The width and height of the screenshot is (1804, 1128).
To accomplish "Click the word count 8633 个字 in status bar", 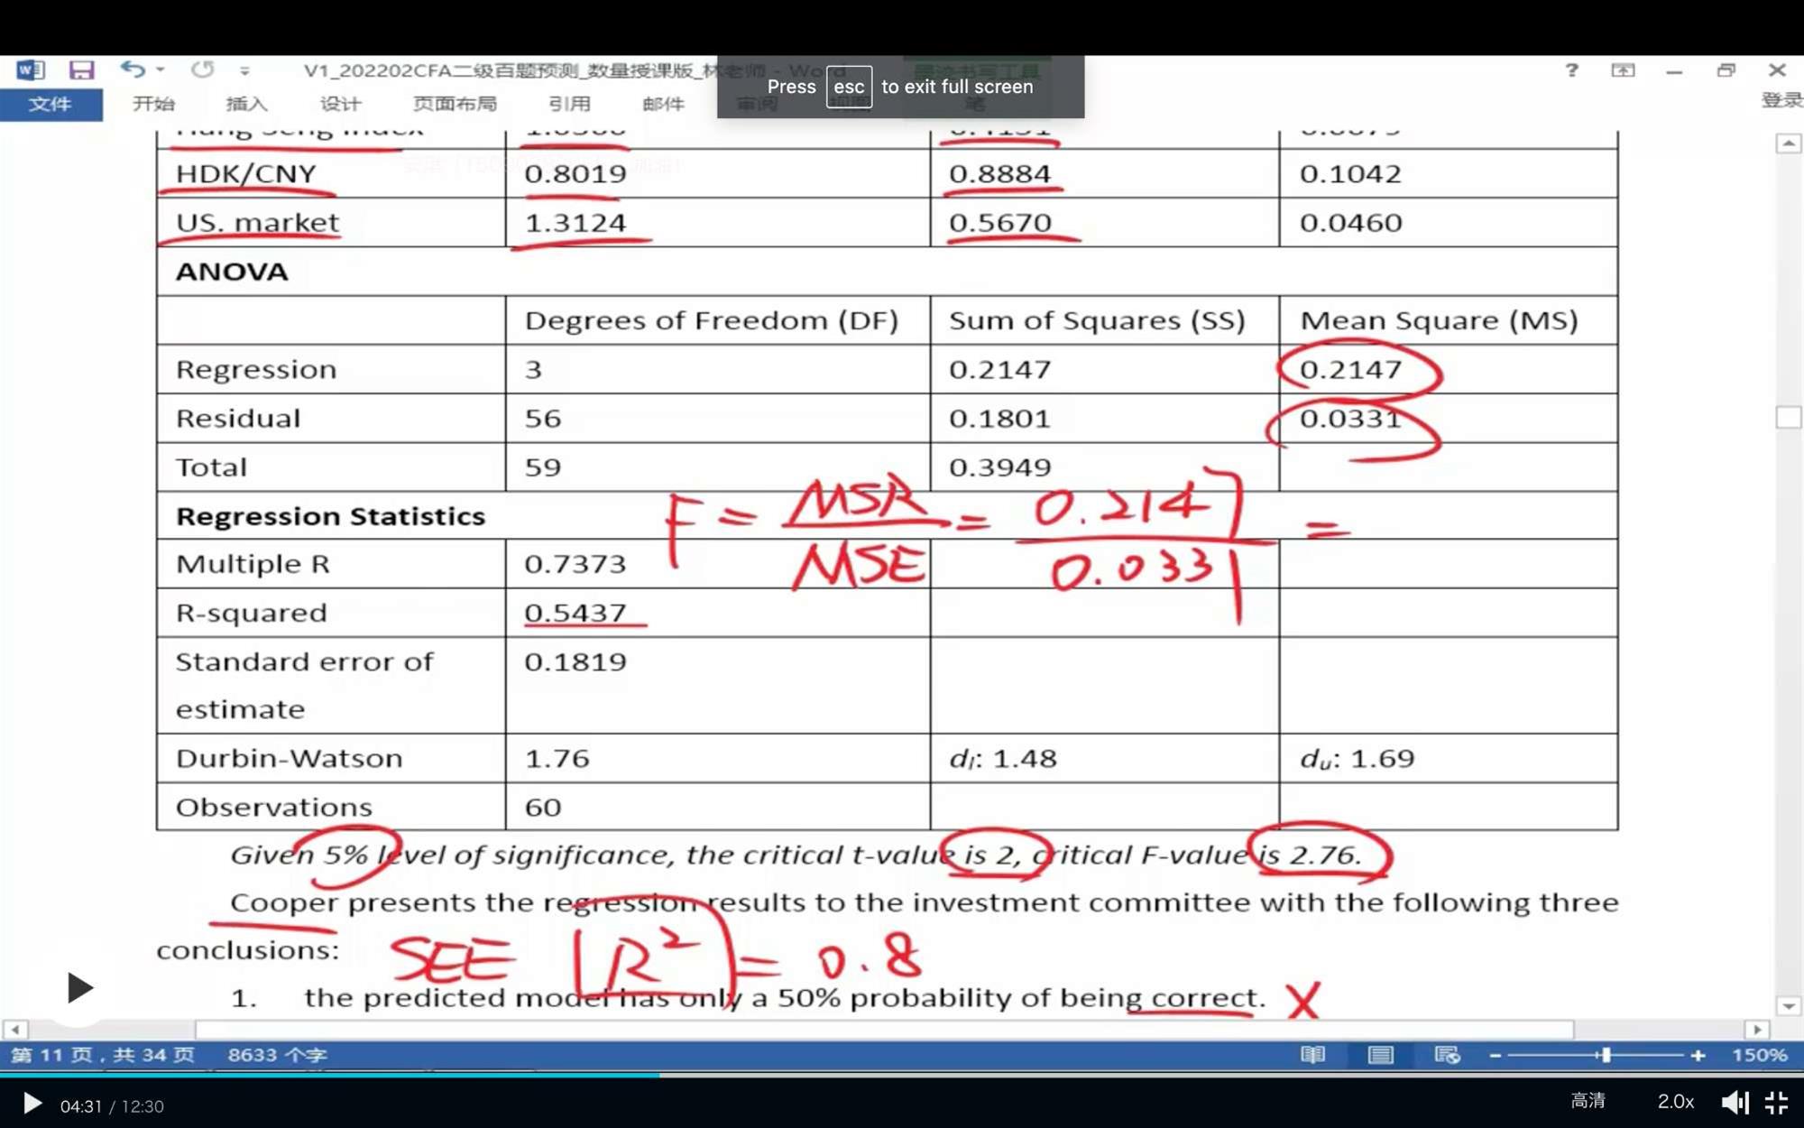I will (x=277, y=1055).
